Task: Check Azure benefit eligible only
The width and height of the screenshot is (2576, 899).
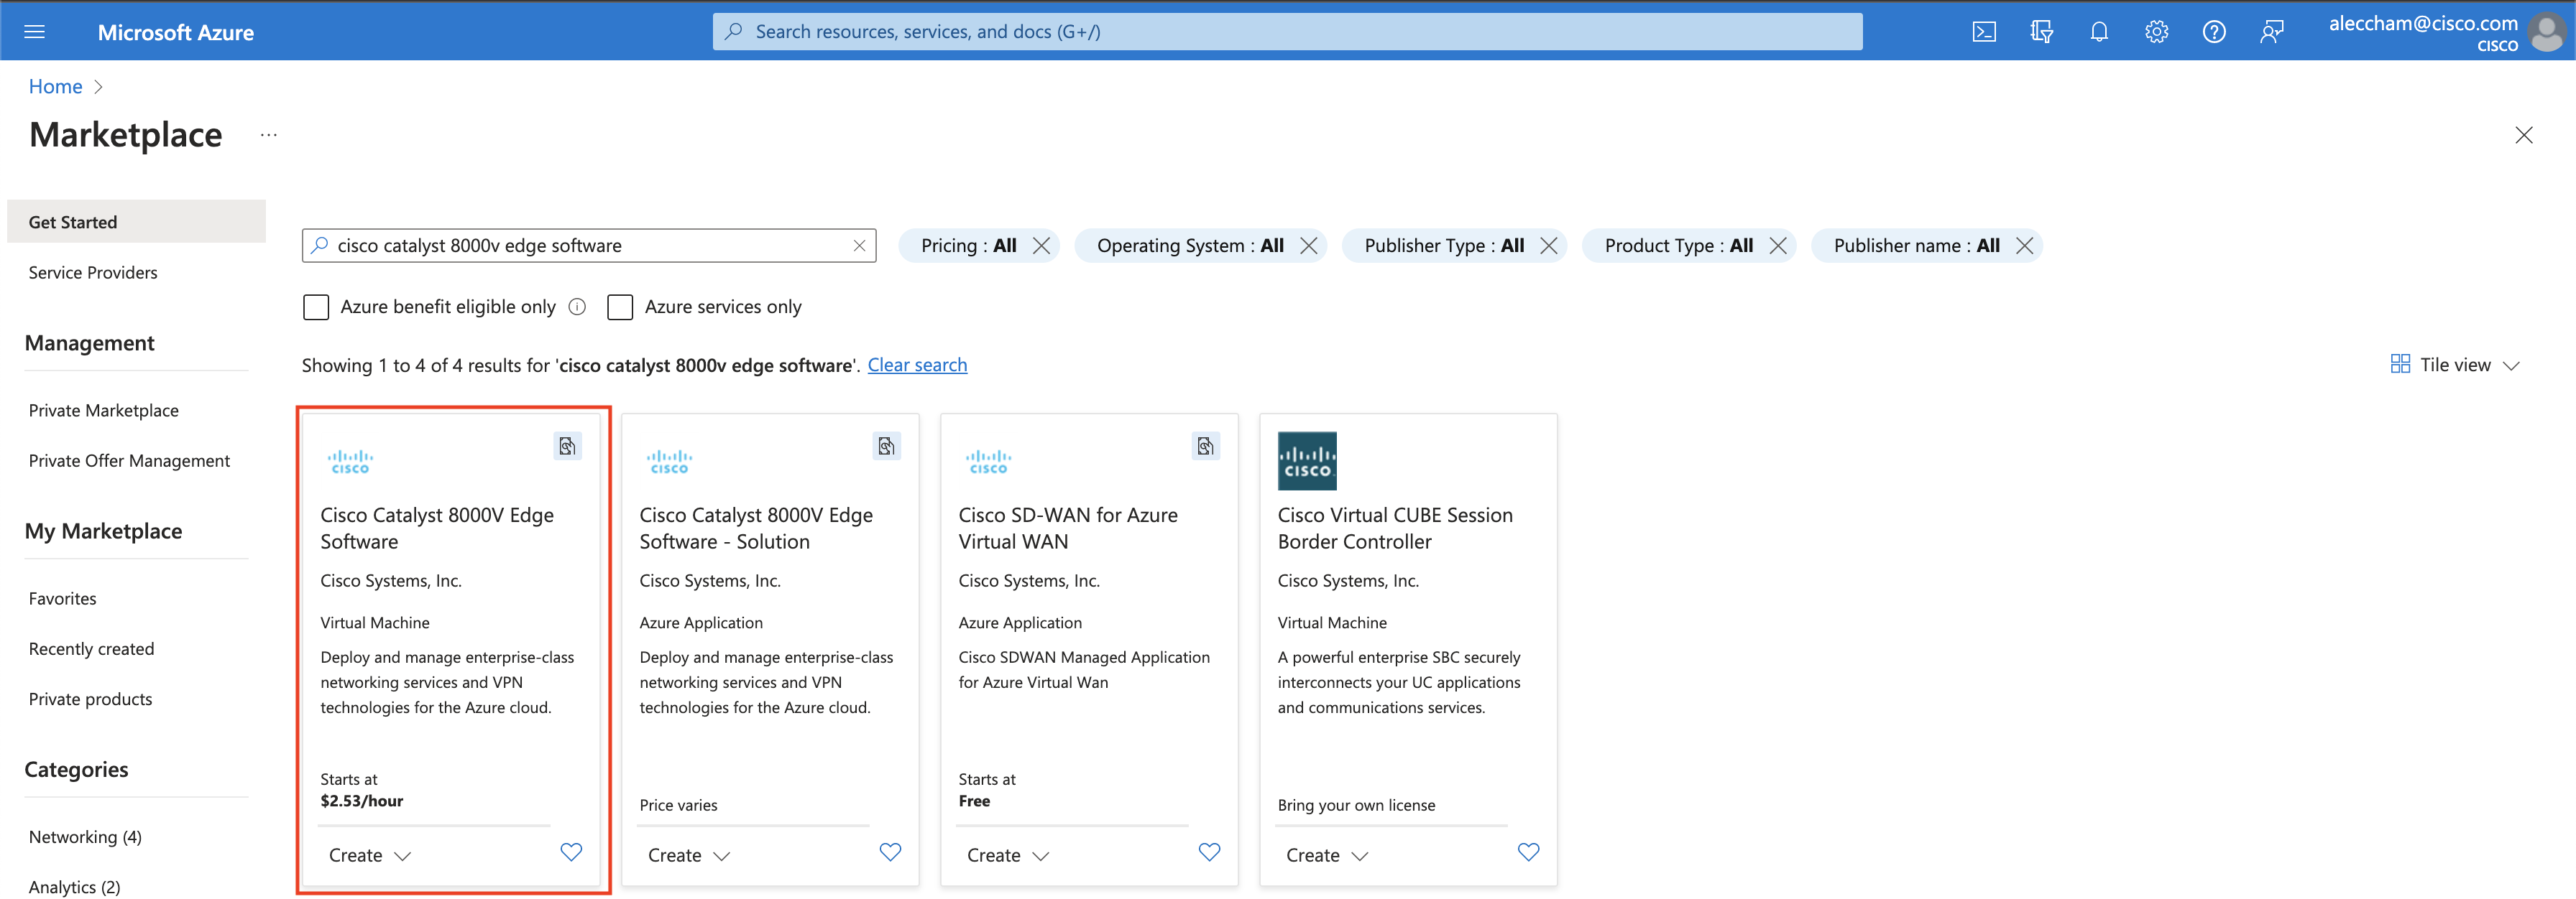Action: pos(316,307)
